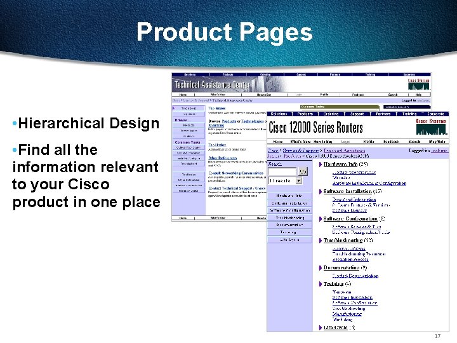Expand the Software Installation arrow
Viewport: 457px width, 343px height.
pyautogui.click(x=321, y=192)
